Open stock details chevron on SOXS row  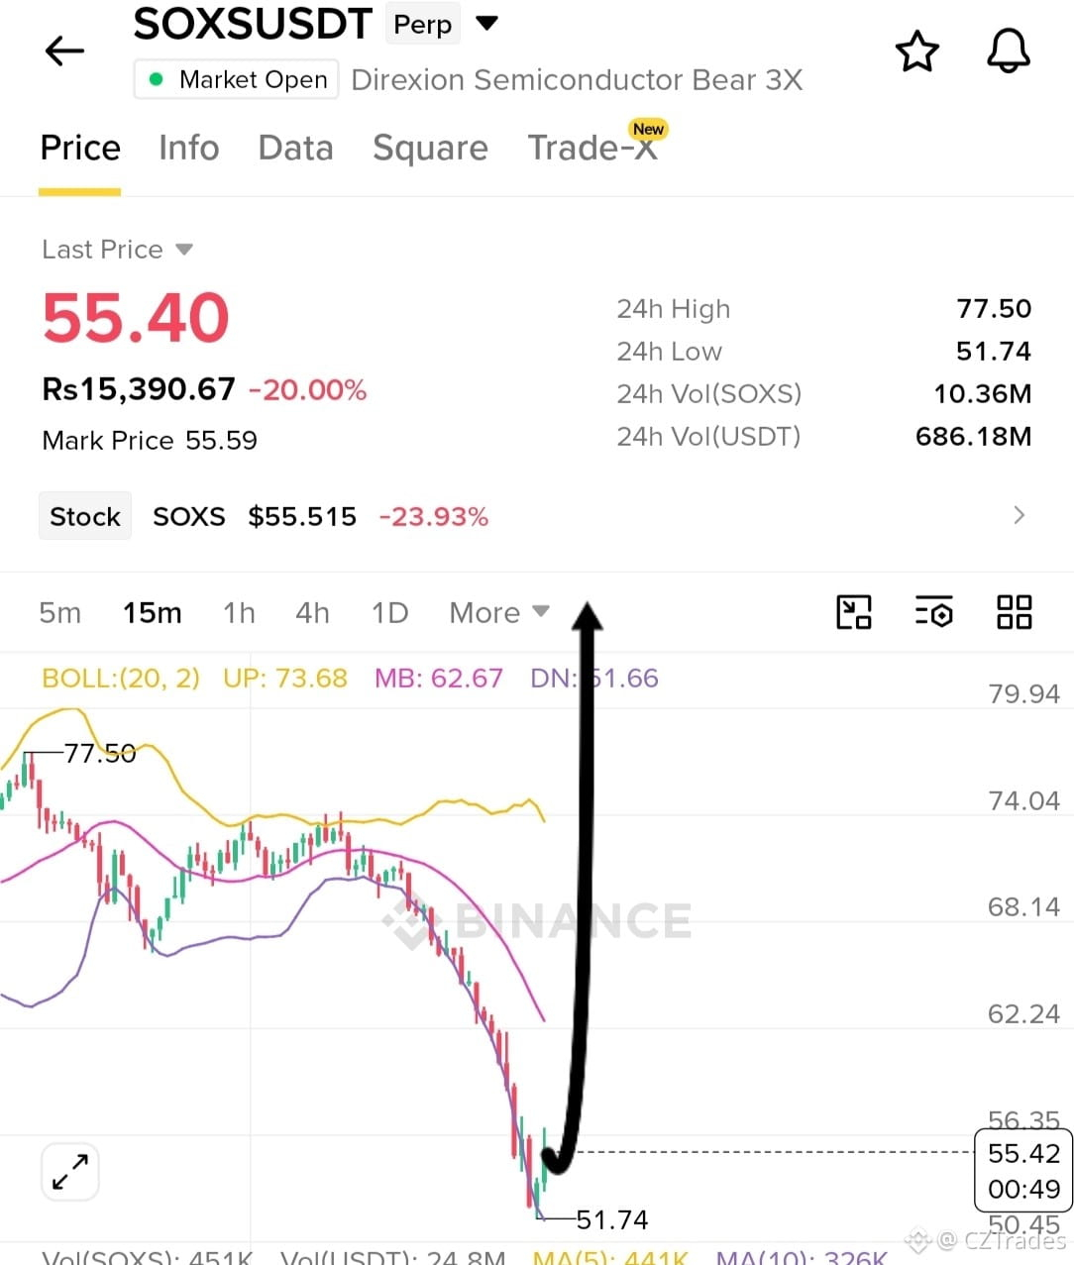tap(1019, 515)
